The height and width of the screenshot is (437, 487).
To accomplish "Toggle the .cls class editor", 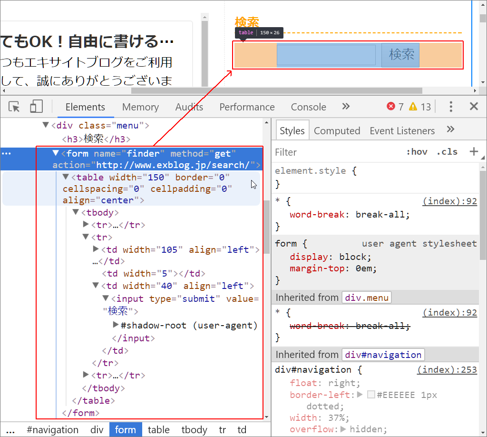I will tap(447, 152).
